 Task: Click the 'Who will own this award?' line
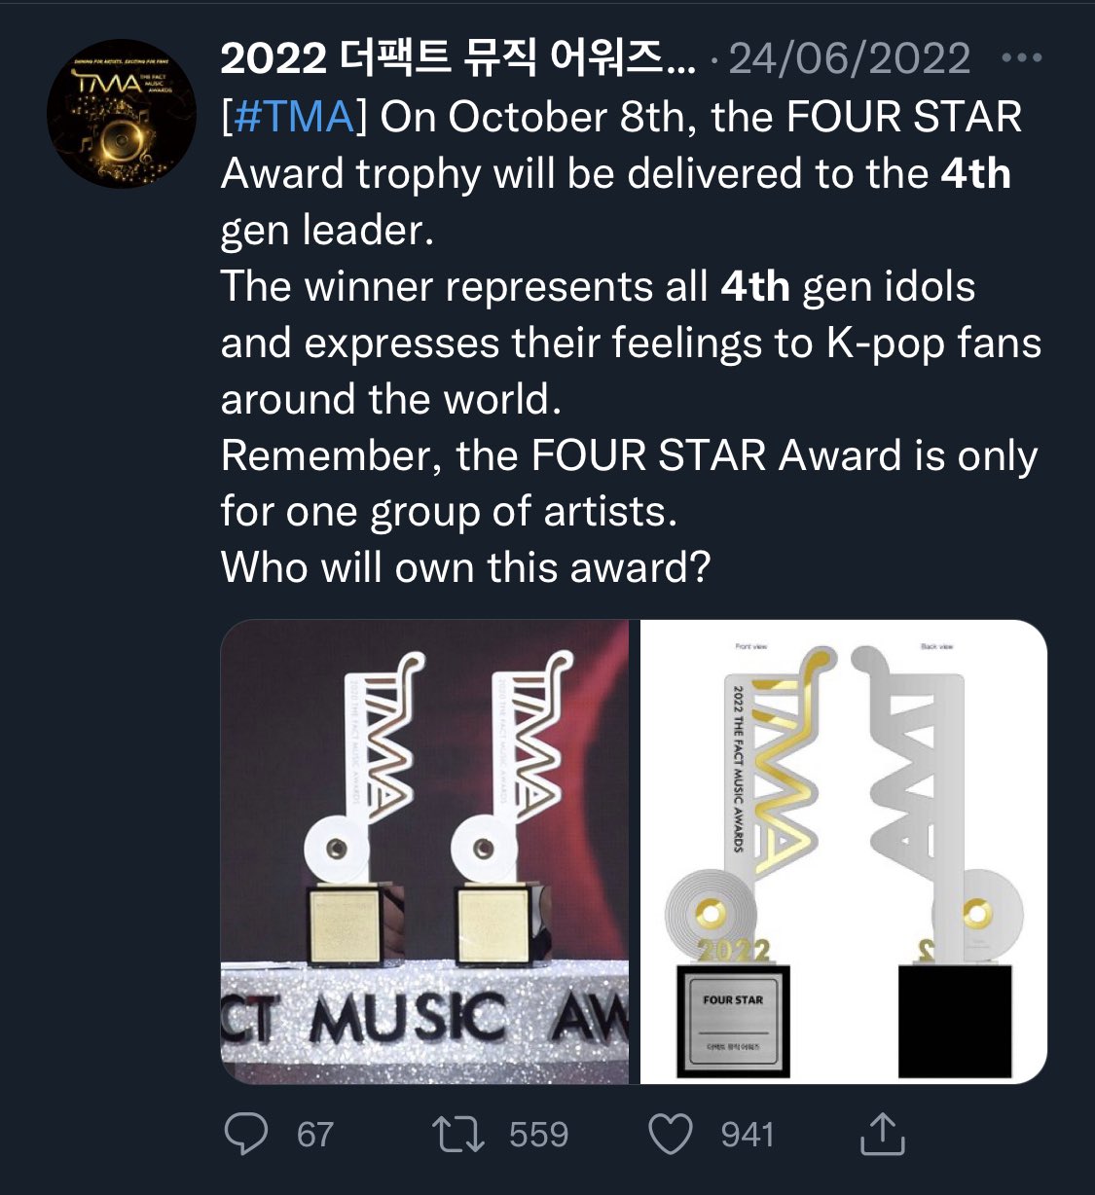[465, 567]
